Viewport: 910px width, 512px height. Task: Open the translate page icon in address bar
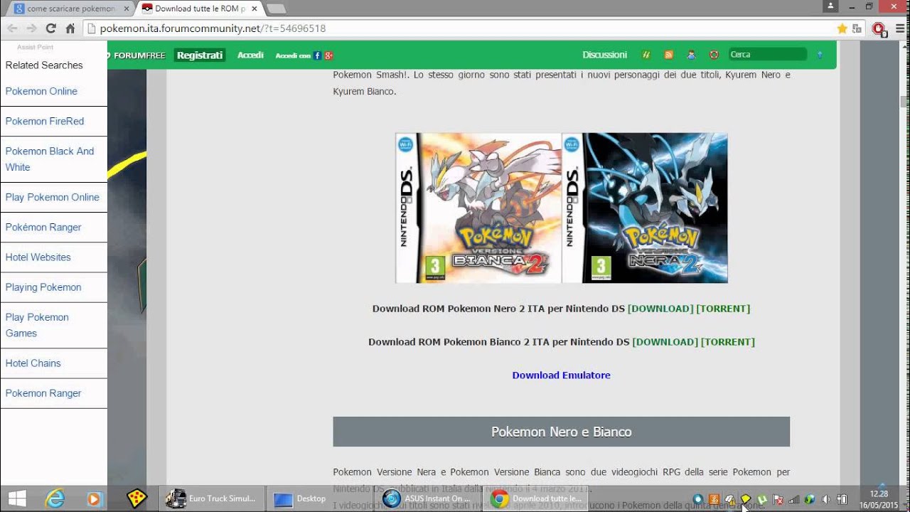[x=857, y=28]
